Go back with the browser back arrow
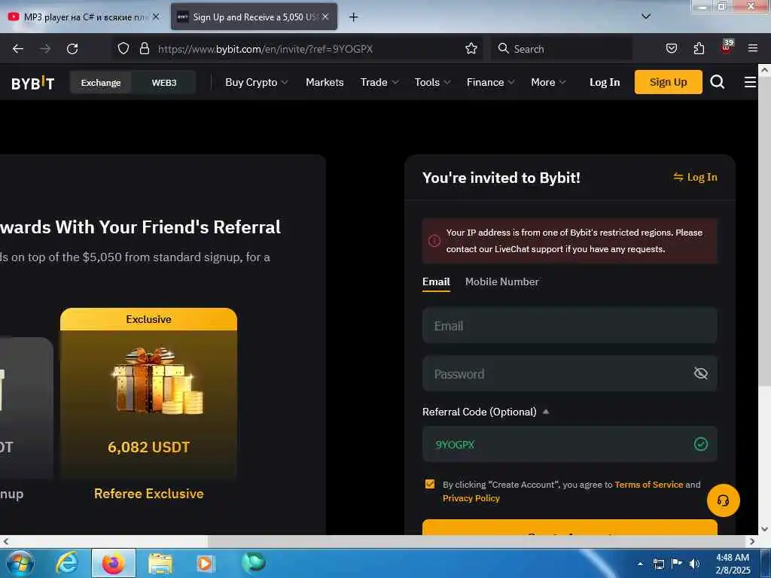The width and height of the screenshot is (771, 578). pos(18,49)
